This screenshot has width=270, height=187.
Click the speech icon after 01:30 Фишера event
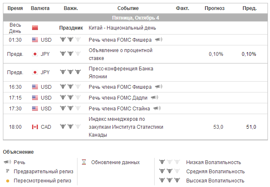point(159,40)
